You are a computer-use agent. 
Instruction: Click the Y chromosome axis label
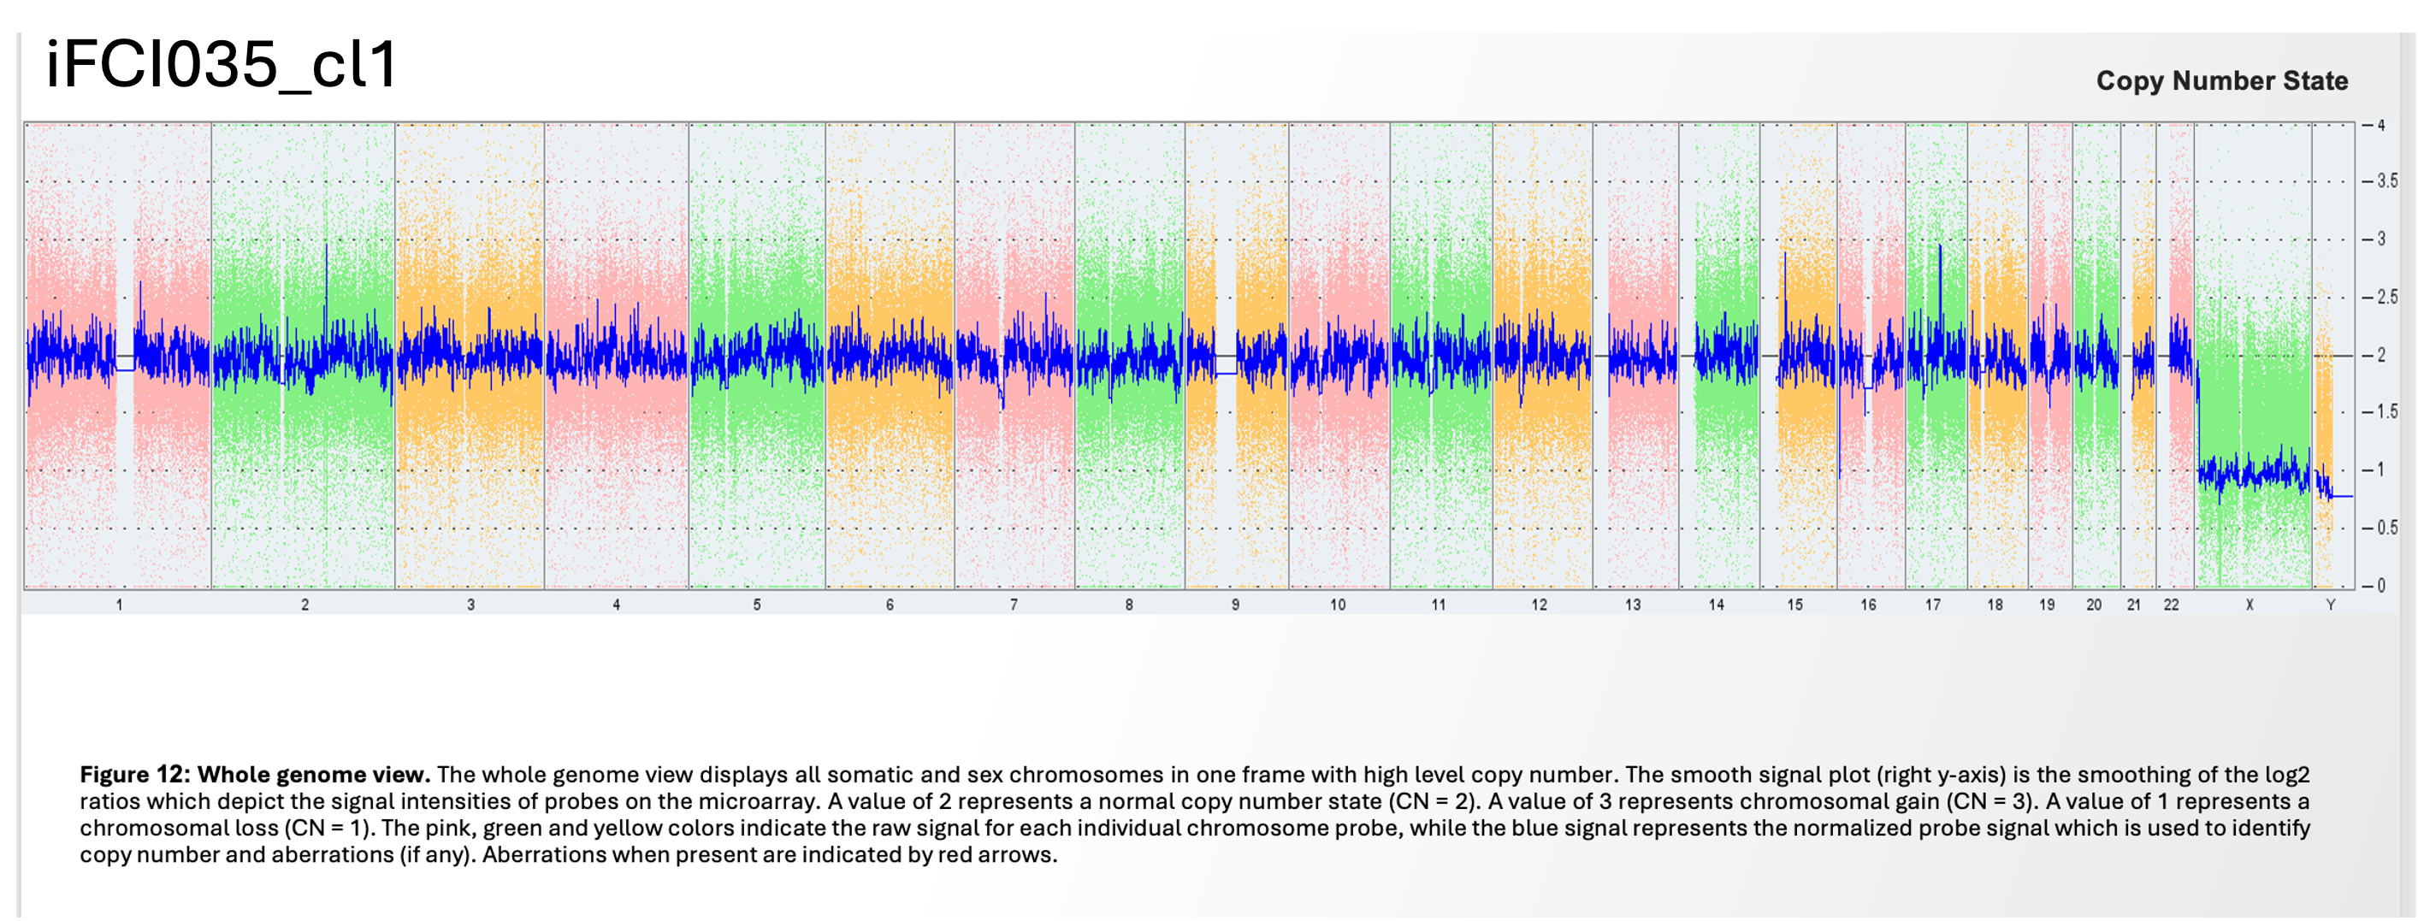2330,605
